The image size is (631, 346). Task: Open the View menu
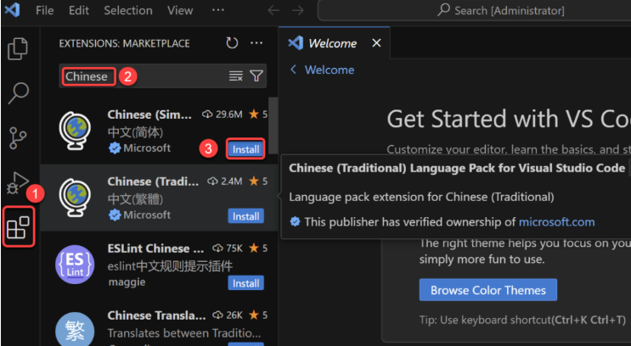[180, 10]
